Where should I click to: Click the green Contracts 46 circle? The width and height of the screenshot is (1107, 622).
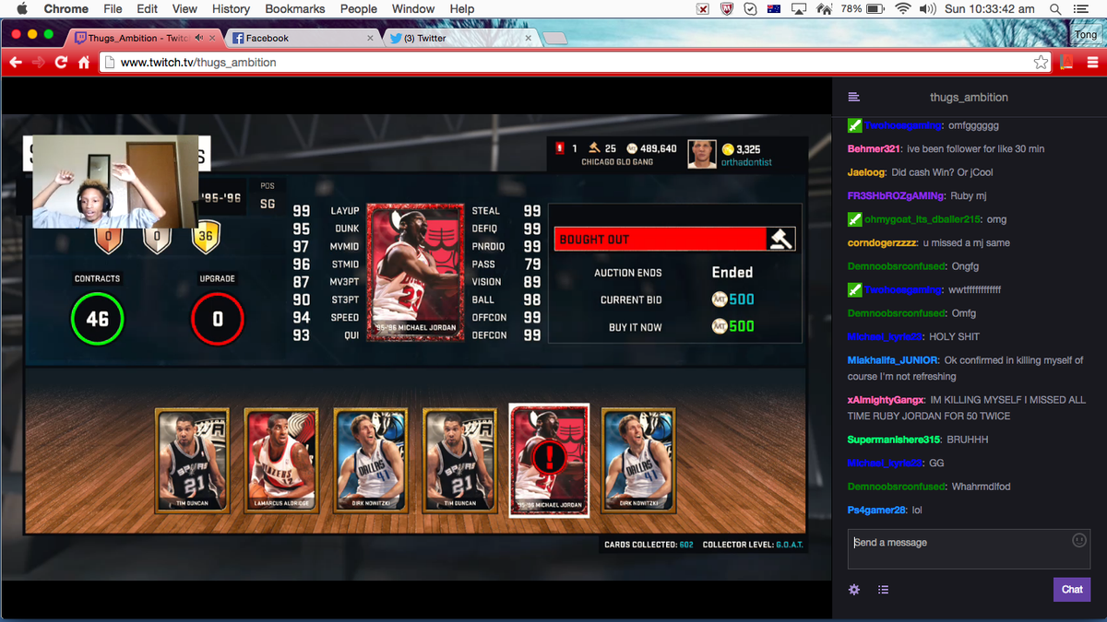(97, 319)
